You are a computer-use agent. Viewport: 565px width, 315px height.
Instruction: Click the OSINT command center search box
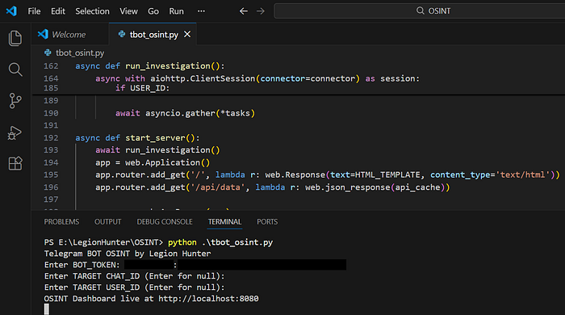tap(420, 10)
